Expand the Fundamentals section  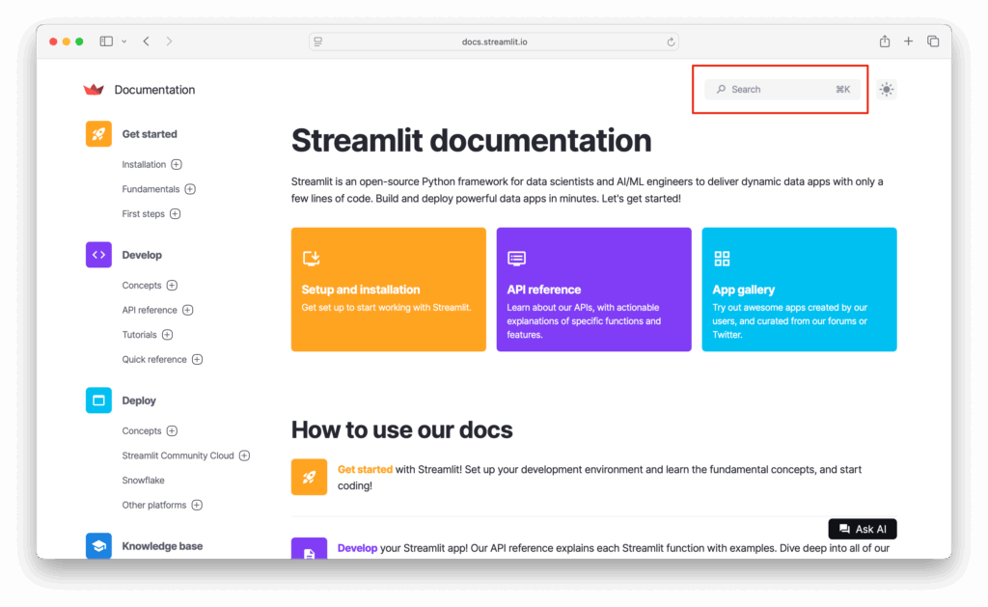[x=190, y=189]
